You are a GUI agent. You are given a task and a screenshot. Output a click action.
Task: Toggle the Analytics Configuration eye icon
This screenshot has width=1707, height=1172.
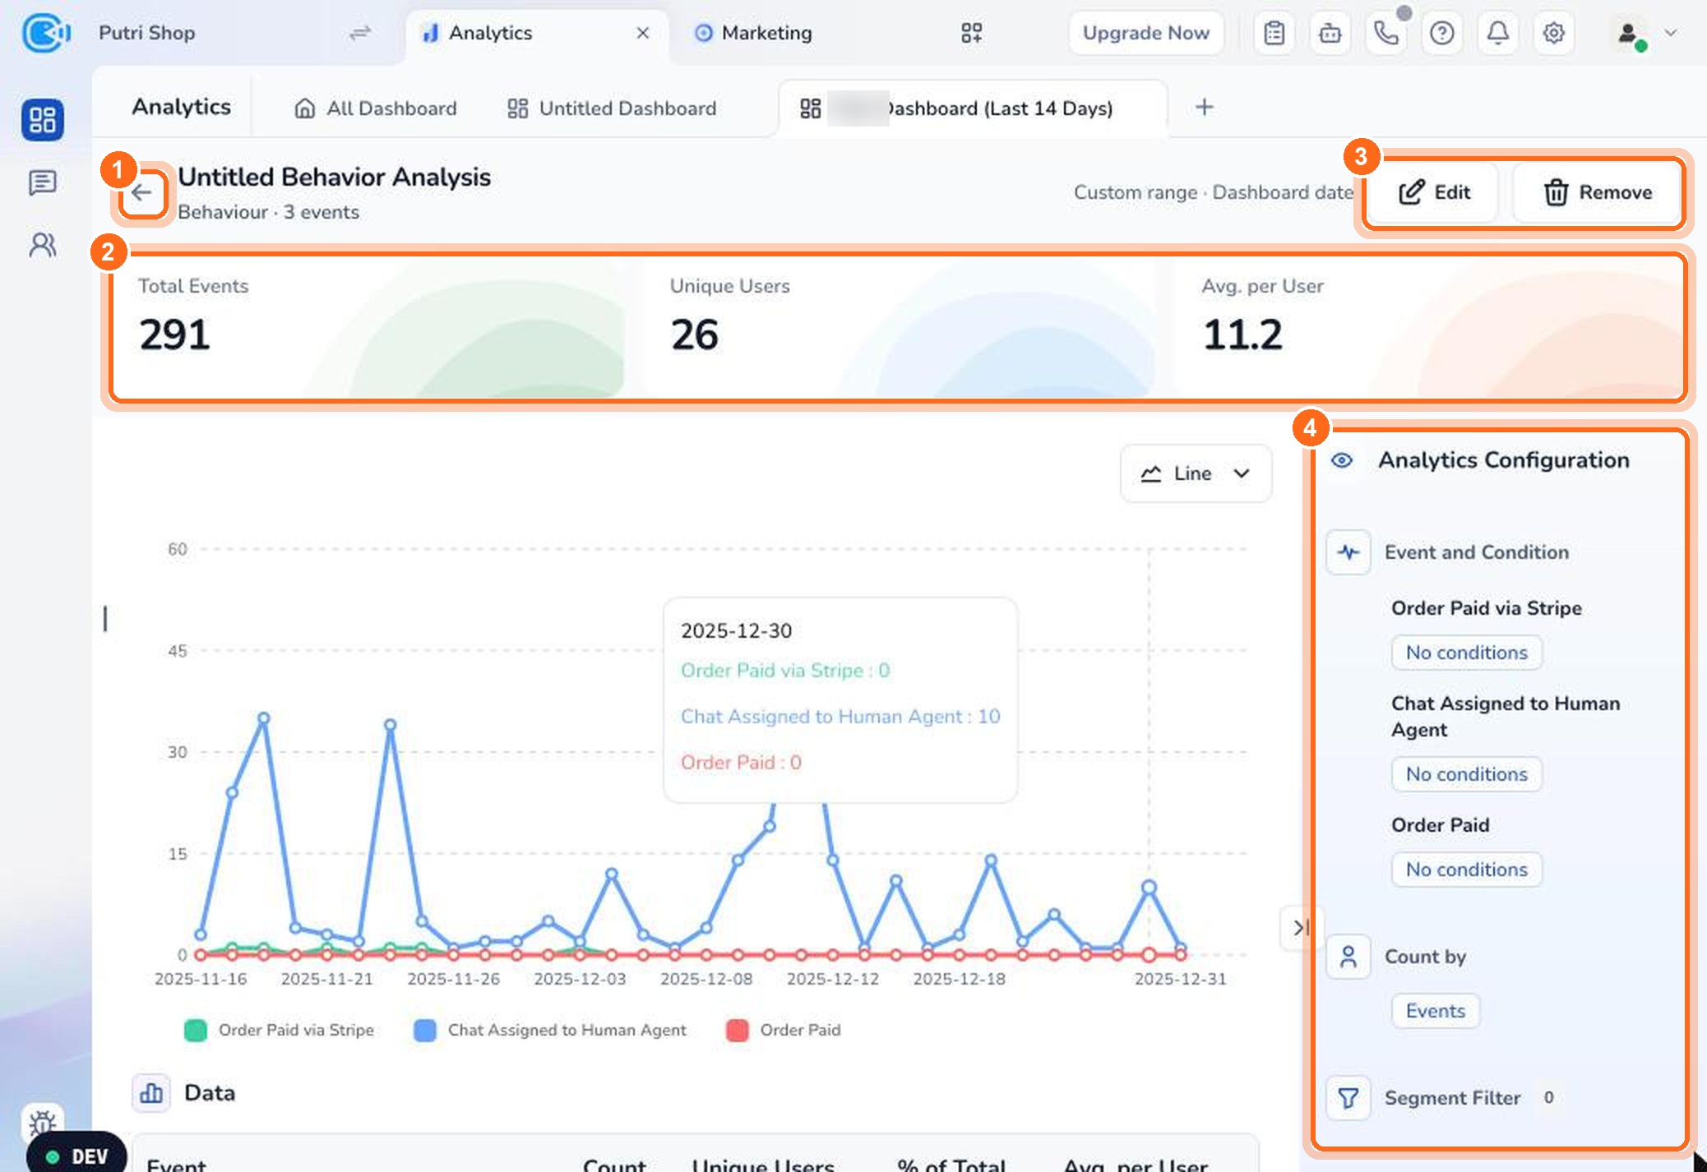tap(1342, 460)
